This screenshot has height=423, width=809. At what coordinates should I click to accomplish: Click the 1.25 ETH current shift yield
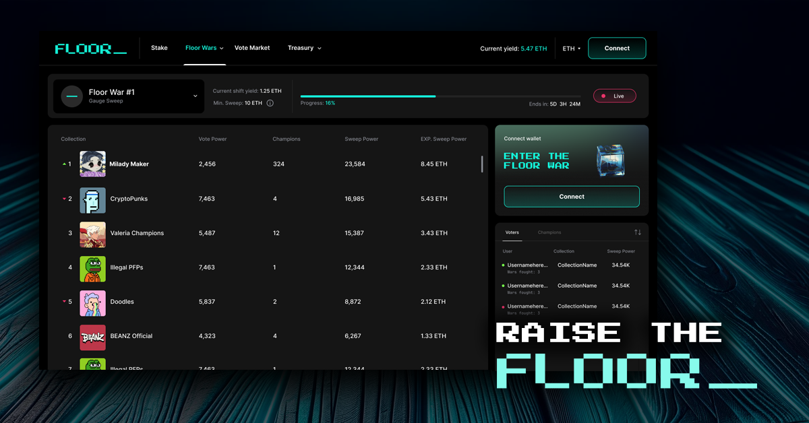[x=270, y=91]
